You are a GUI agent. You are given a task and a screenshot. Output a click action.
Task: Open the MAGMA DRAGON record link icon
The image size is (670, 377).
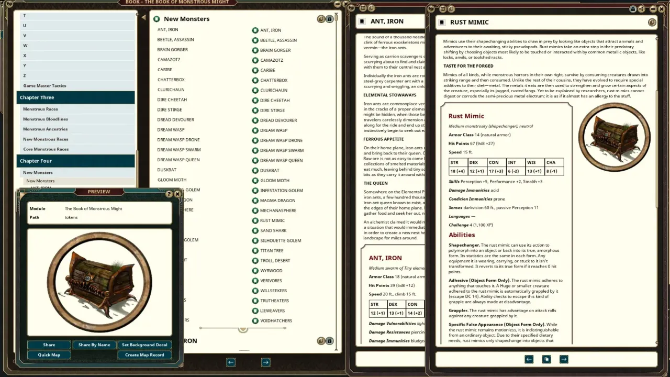(255, 201)
